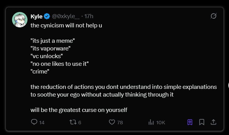
Task: Open the 17h timestamp permalink
Action: (89, 16)
